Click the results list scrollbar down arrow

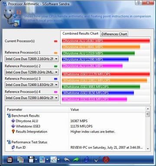tap(148, 149)
